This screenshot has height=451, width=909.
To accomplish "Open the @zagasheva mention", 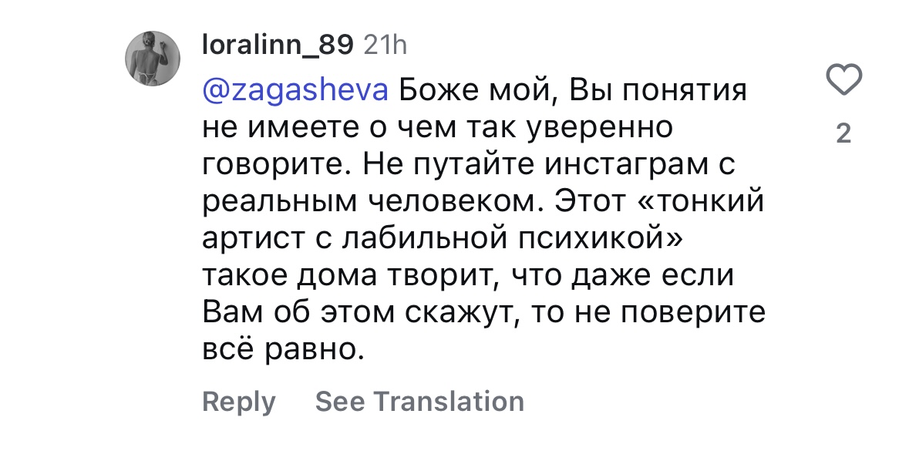I will pos(295,91).
